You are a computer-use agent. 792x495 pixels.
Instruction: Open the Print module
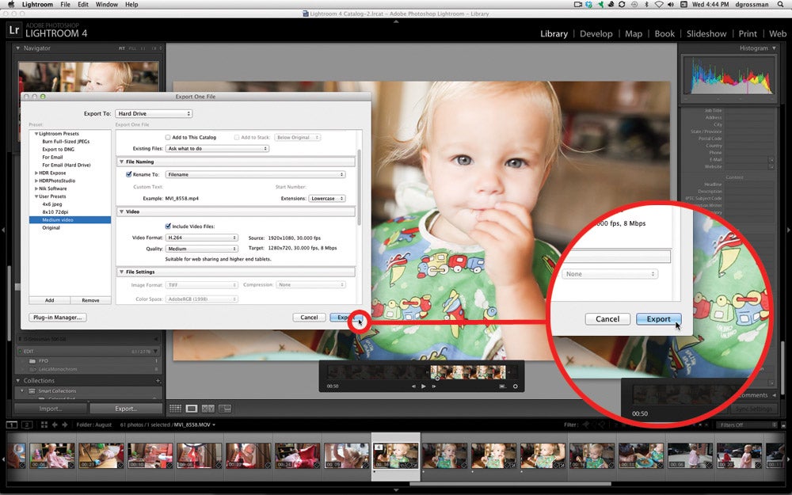[x=748, y=34]
